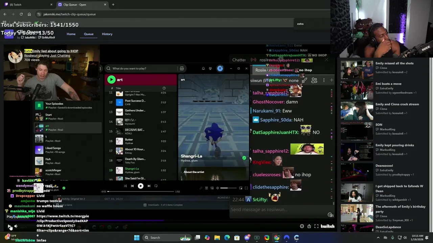Skip to next track in Spotify
Viewport: 433px width, 243px height.
[149, 186]
